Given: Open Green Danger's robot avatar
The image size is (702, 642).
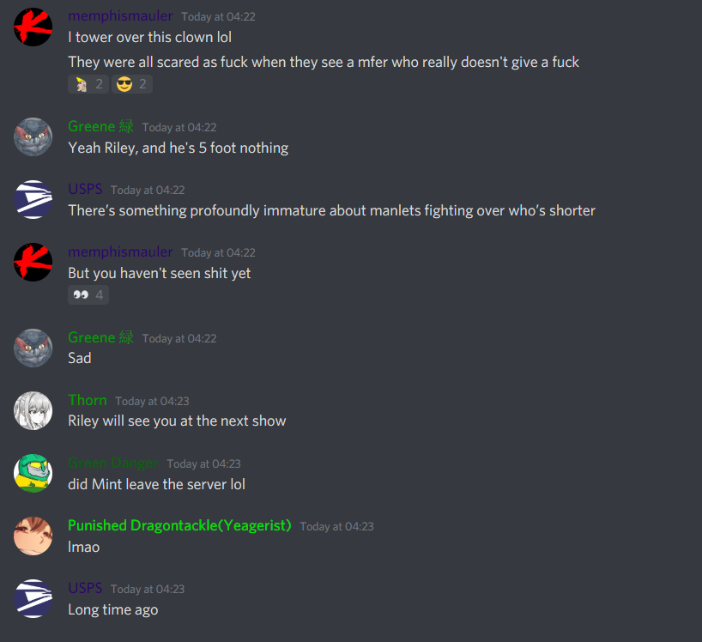Looking at the screenshot, I should 33,474.
